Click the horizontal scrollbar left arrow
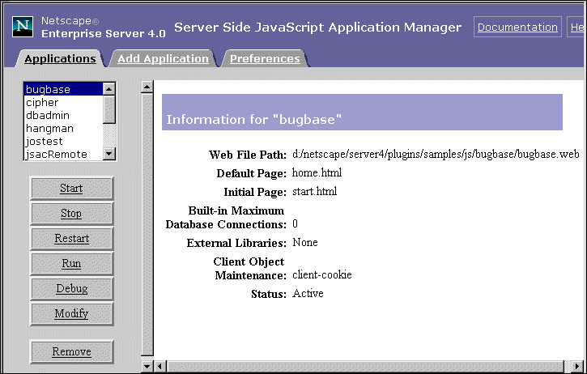Screen dimensions: 587x374 (x=160, y=366)
